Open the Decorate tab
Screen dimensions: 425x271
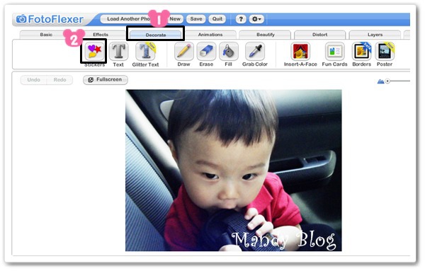[156, 35]
